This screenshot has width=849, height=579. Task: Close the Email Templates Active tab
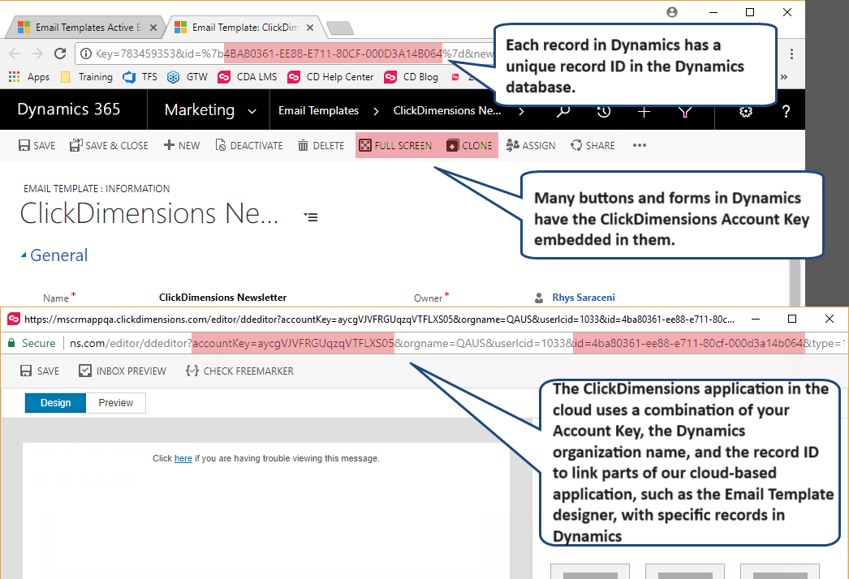(153, 28)
